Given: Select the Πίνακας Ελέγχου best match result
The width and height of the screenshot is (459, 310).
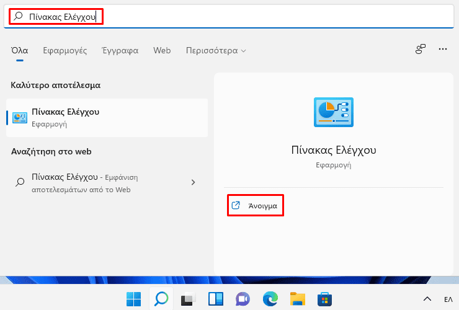Looking at the screenshot, I should 107,118.
